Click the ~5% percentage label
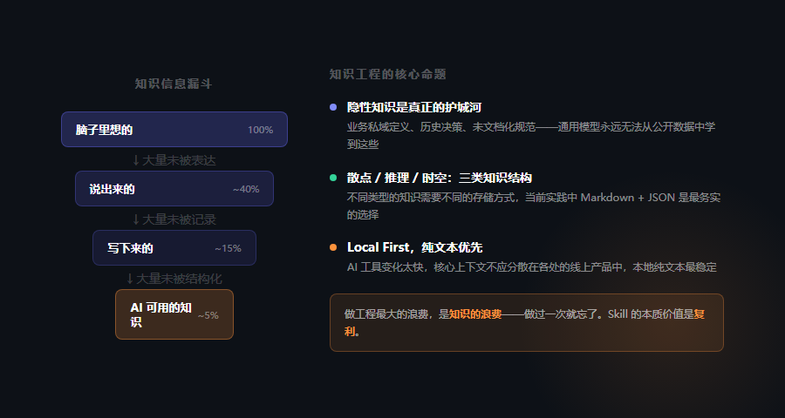 point(208,315)
